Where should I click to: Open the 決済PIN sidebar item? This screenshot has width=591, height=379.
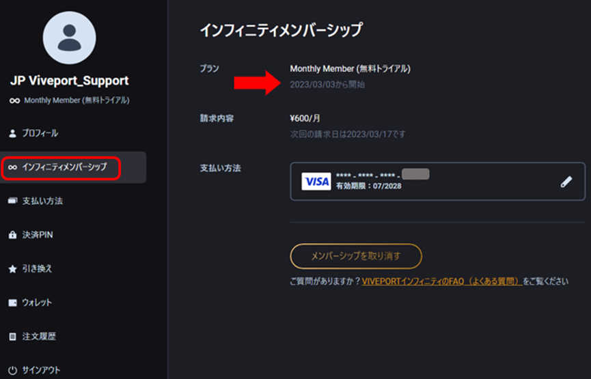point(38,235)
